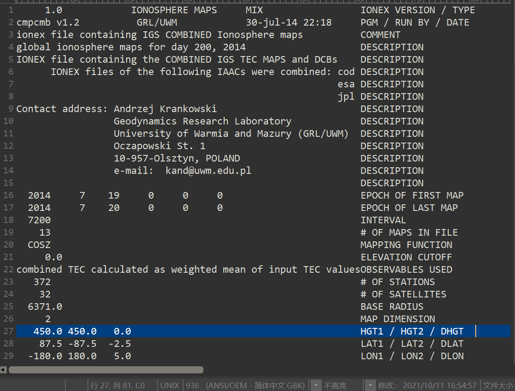Click 'MAP DIMENSION' label
This screenshot has width=515, height=391.
click(398, 319)
